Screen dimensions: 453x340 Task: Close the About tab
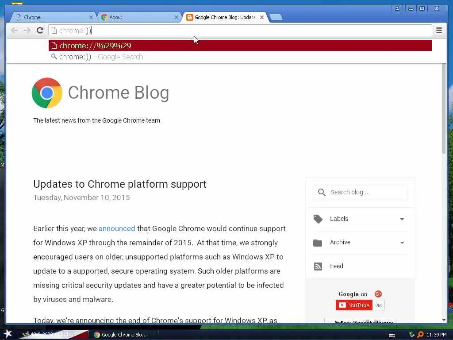pyautogui.click(x=176, y=17)
